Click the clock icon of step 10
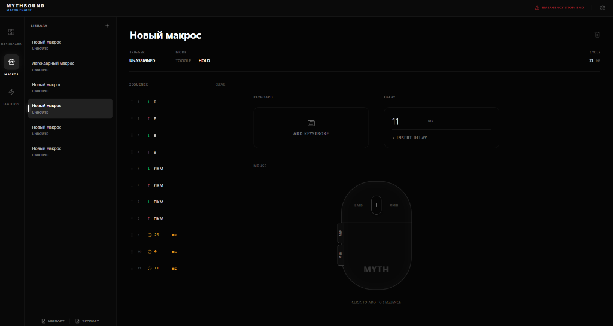613x326 pixels. click(x=150, y=252)
